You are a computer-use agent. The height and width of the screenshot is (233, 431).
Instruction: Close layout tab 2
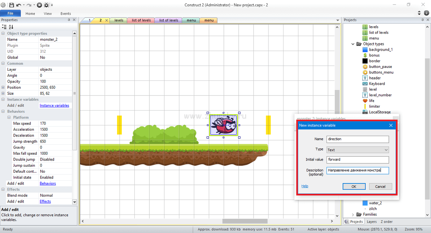click(106, 20)
